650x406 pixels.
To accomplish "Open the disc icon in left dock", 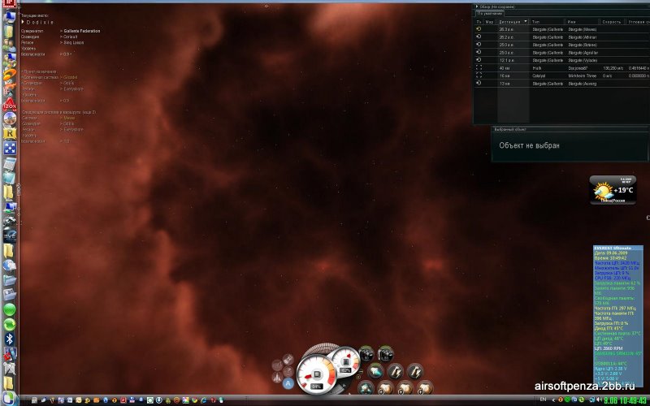I will pyautogui.click(x=10, y=119).
